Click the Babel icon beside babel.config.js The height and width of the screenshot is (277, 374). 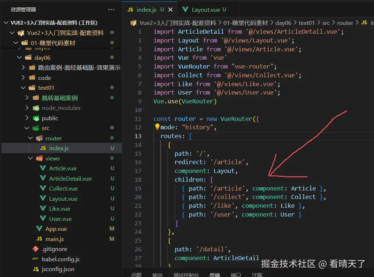pos(36,259)
